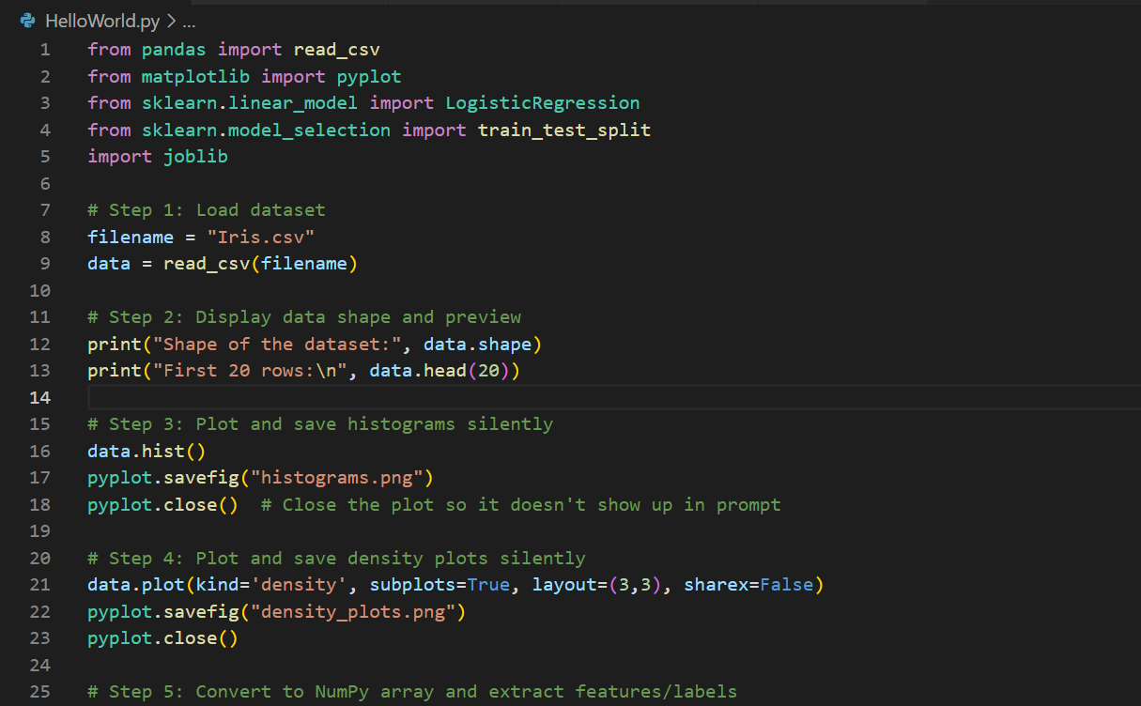
Task: Click data.hist() on line 16
Action: (146, 452)
